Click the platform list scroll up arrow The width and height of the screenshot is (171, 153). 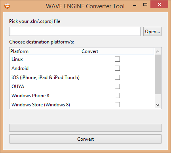158,51
